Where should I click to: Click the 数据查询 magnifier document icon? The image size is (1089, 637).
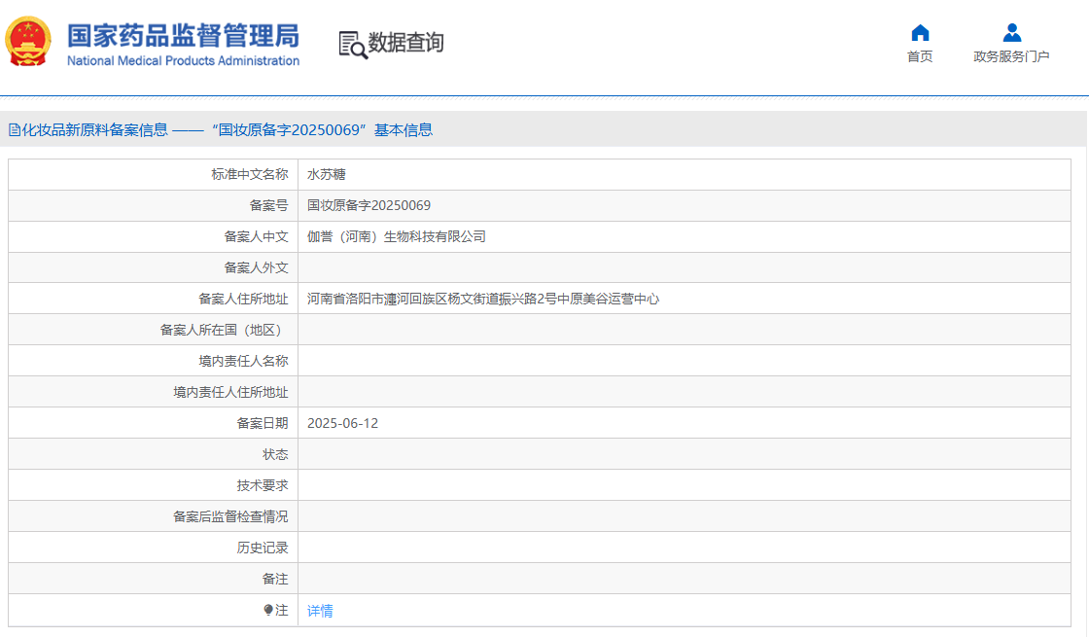[352, 44]
